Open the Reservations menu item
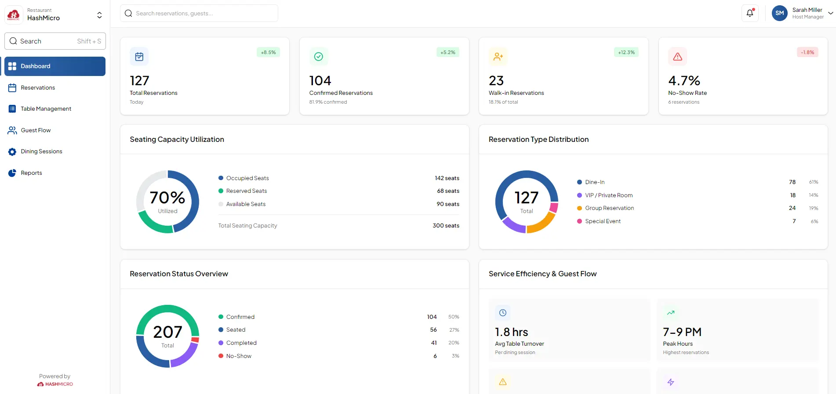This screenshot has width=836, height=394. coord(38,88)
